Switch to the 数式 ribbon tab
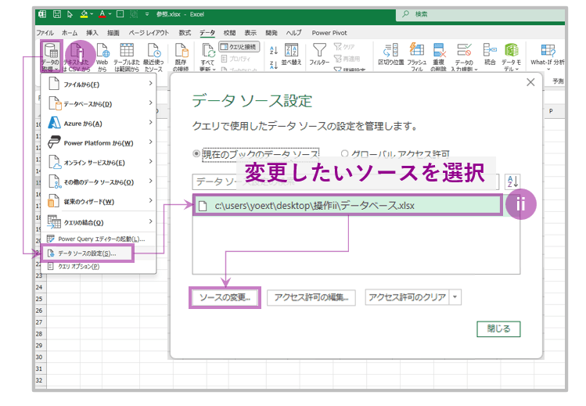Image resolution: width=586 pixels, height=406 pixels. click(185, 33)
